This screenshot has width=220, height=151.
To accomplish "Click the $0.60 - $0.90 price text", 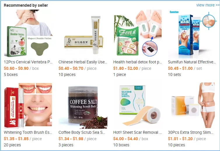I will tap(16, 68).
